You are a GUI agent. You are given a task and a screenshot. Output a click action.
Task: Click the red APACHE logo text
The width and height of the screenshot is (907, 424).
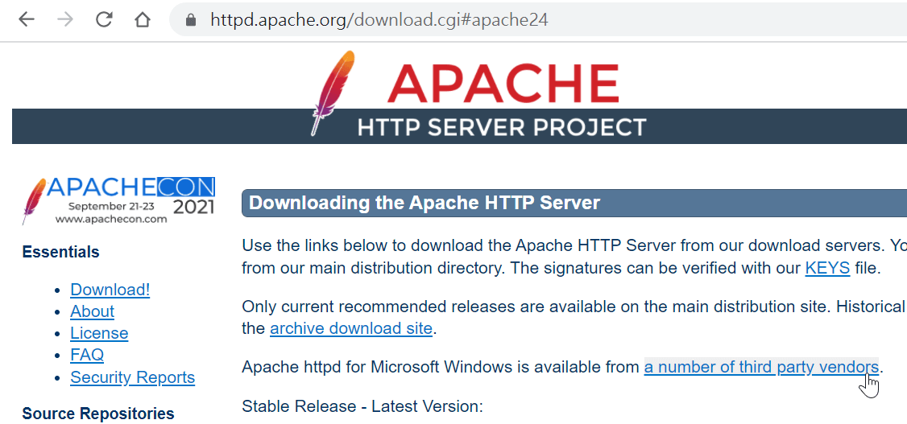(x=503, y=84)
